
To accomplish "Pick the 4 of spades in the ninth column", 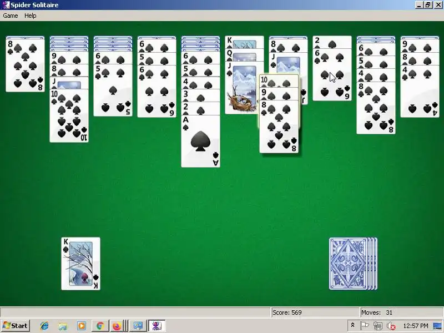I will (x=376, y=75).
